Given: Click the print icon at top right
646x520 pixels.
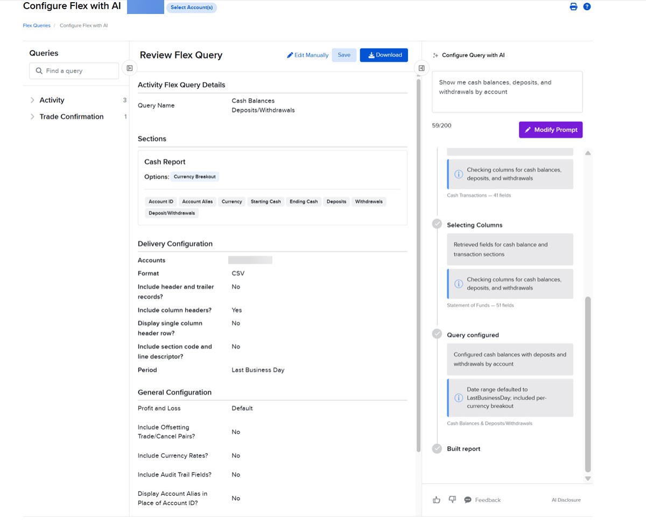Looking at the screenshot, I should tap(573, 7).
